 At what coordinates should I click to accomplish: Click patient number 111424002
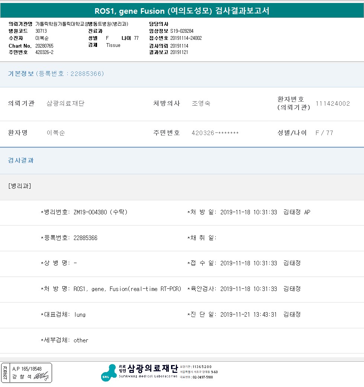(x=332, y=103)
